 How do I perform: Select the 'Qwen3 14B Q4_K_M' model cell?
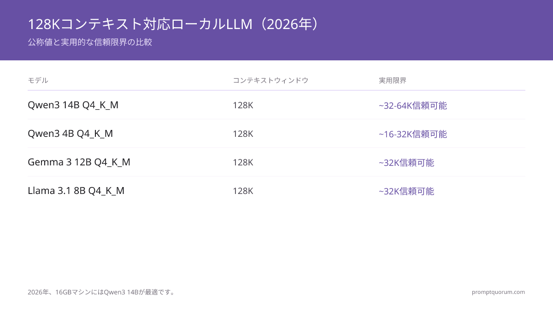tap(73, 105)
